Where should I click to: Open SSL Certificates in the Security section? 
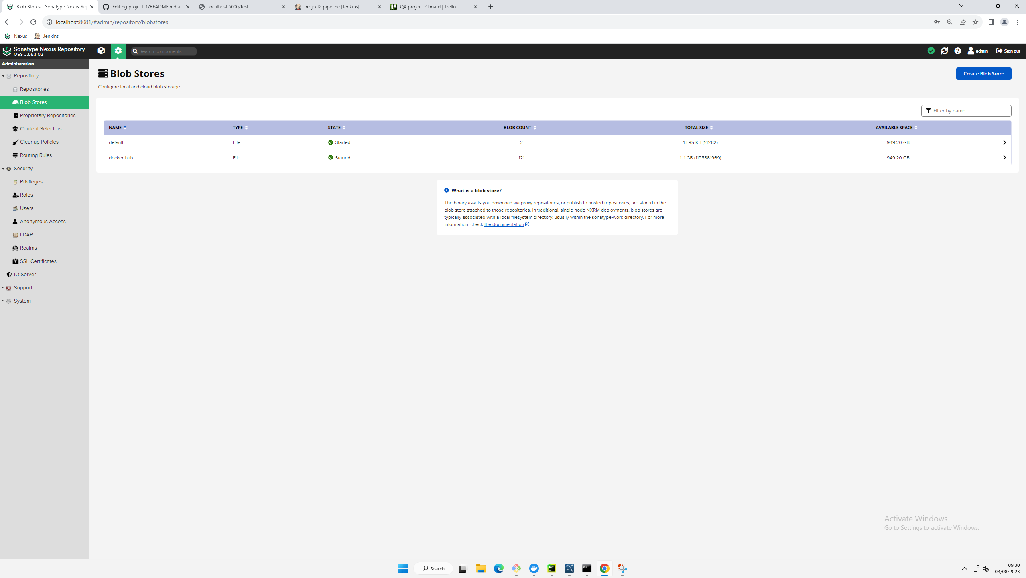click(x=38, y=261)
